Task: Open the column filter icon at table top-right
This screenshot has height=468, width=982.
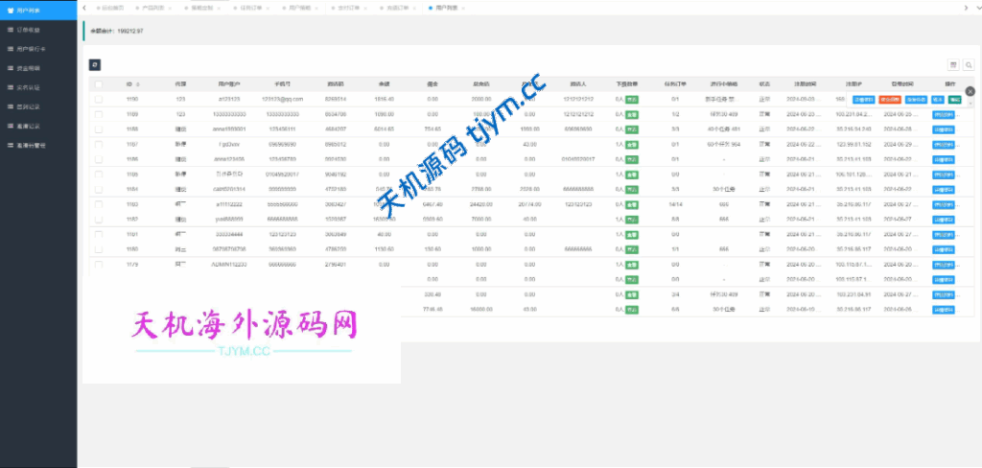Action: tap(953, 64)
